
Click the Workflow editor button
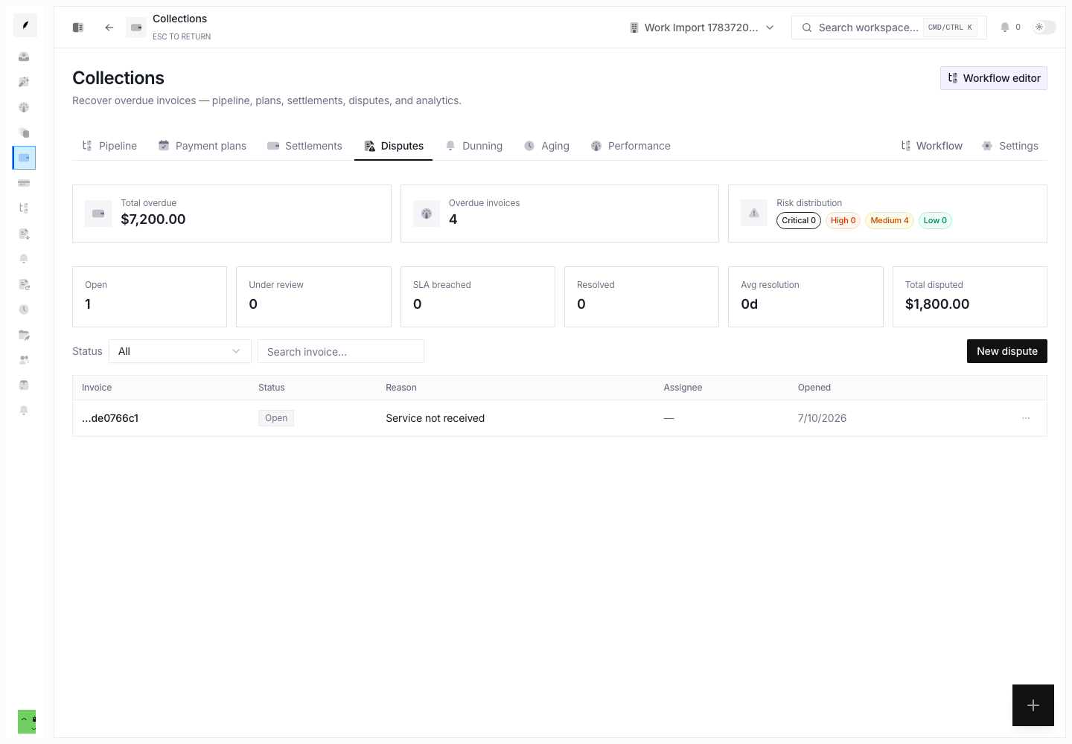[994, 78]
